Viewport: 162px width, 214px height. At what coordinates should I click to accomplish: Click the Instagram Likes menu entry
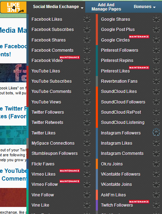click(x=117, y=143)
